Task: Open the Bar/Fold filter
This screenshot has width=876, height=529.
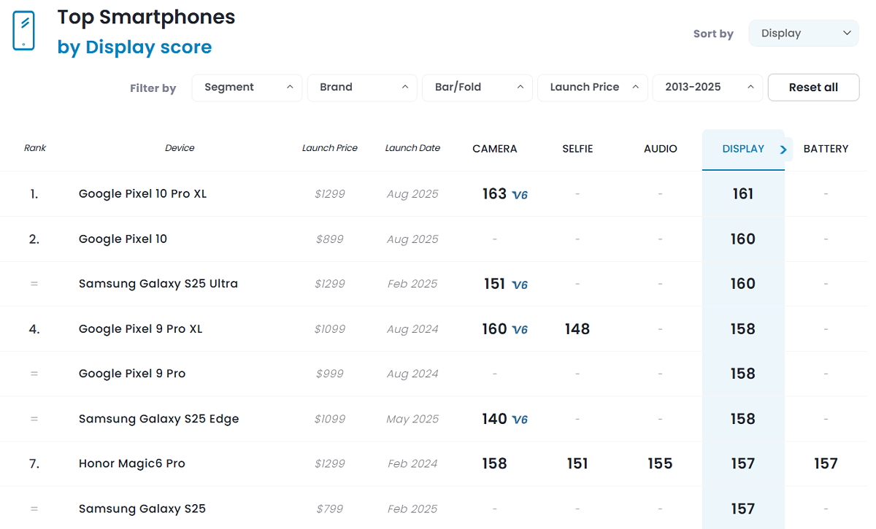Action: point(477,88)
